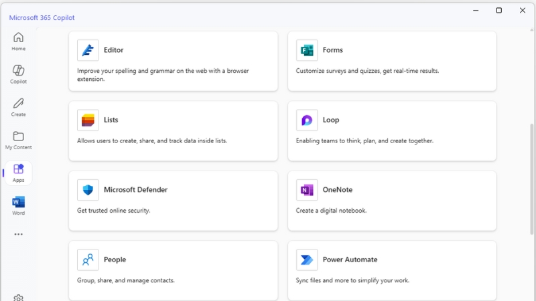Viewport: 536px width, 301px height.
Task: Open the OneNote title
Action: [338, 189]
